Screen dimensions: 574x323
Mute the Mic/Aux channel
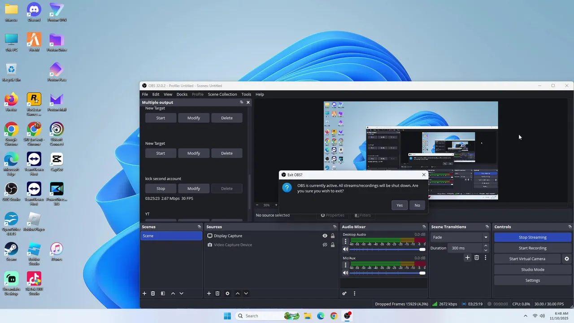(x=345, y=273)
